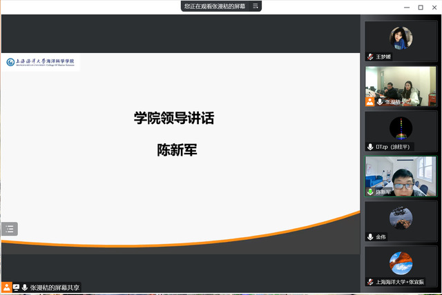Click the muted mic icon next to 王梦媛
442x295 pixels.
370,57
